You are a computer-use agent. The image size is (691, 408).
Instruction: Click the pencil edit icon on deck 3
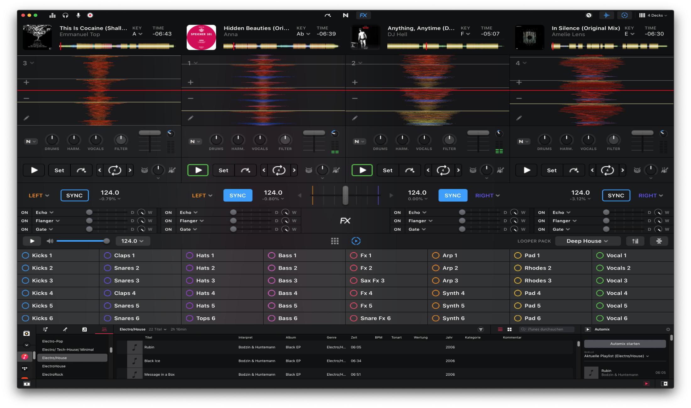click(x=26, y=118)
